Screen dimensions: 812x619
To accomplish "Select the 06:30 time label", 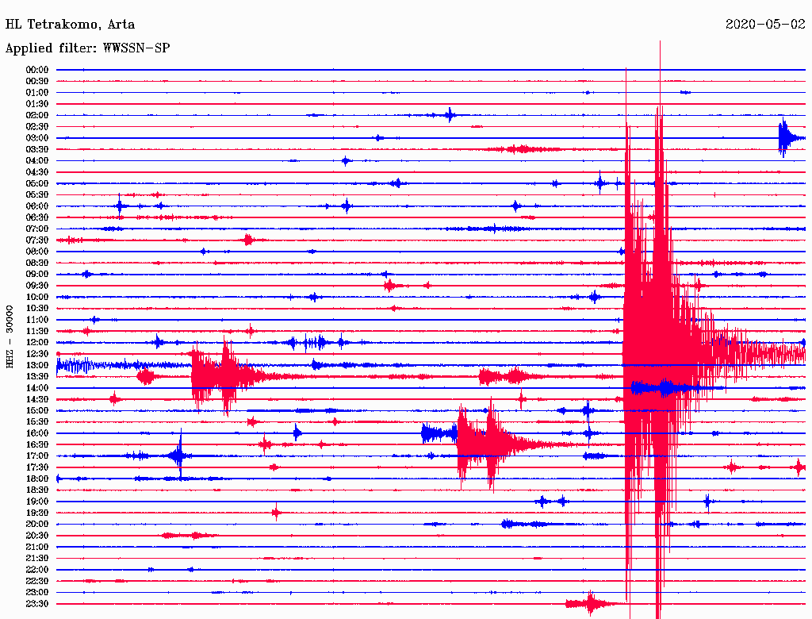I will 36,217.
